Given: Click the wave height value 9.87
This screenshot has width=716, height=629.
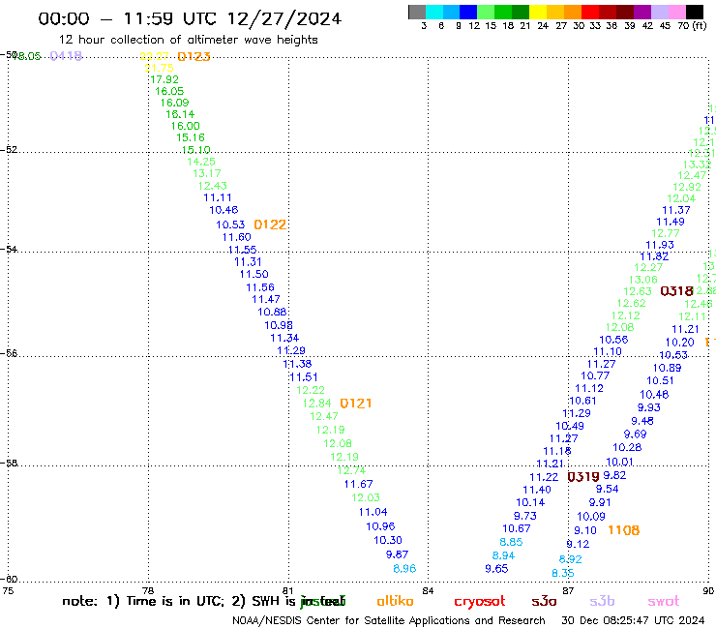Looking at the screenshot, I should click(397, 554).
